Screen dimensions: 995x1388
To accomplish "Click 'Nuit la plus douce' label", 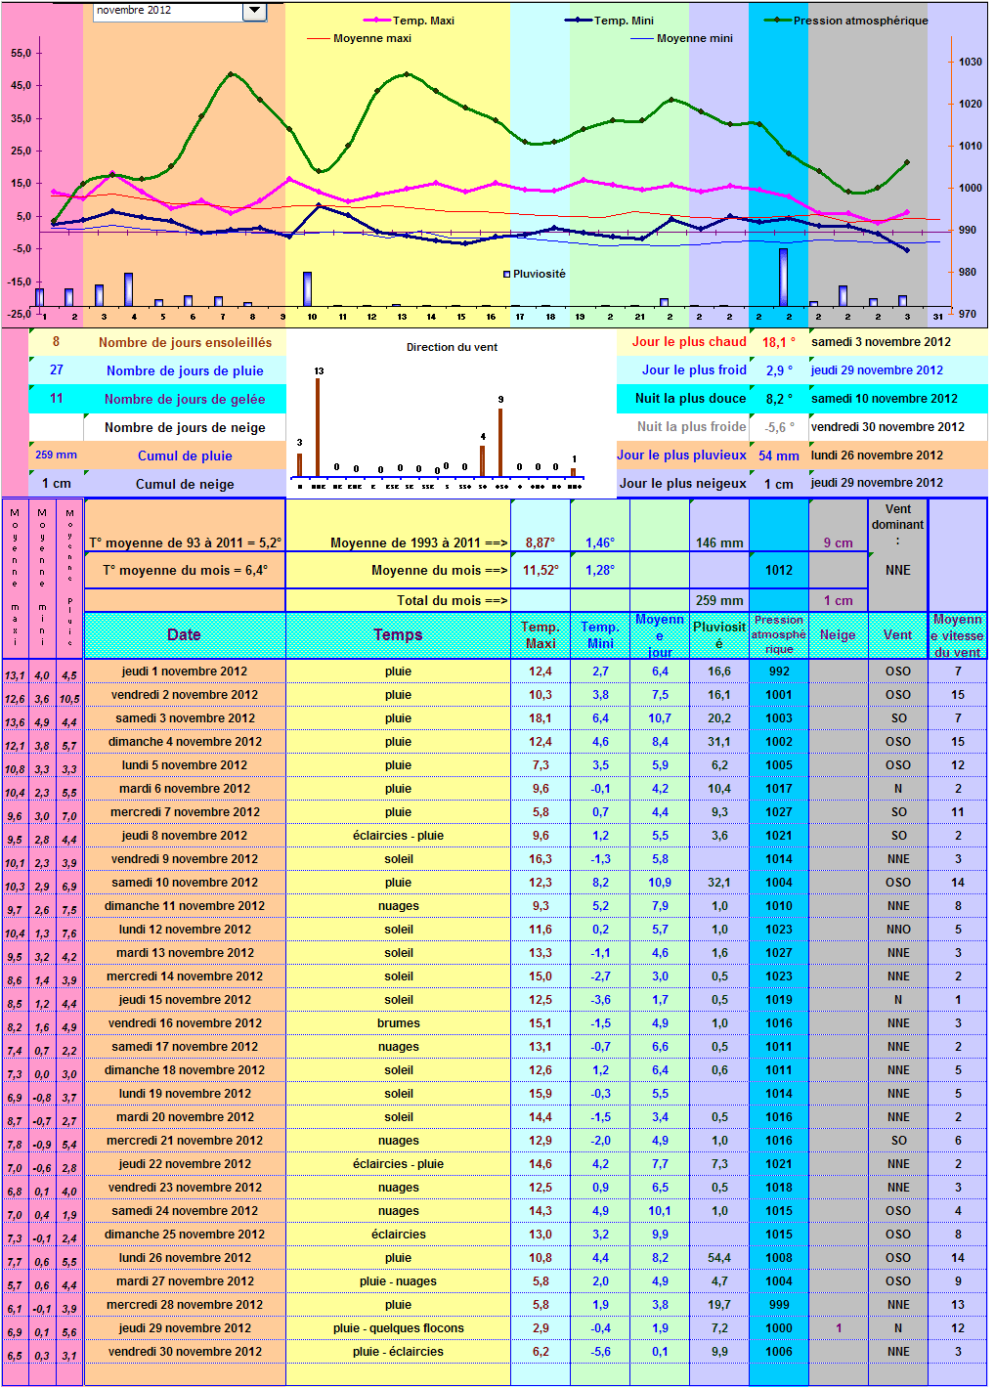I will pos(690,398).
